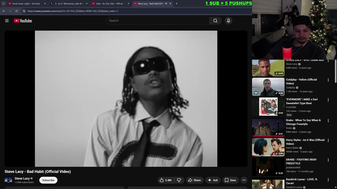Viewport: 337px width, 189px height.
Task: Switch to Sade - By Your Side tab
Action: click(111, 4)
